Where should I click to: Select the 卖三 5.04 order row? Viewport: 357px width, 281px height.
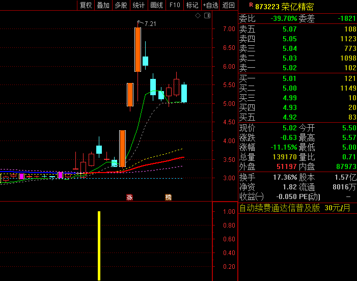(x=297, y=48)
